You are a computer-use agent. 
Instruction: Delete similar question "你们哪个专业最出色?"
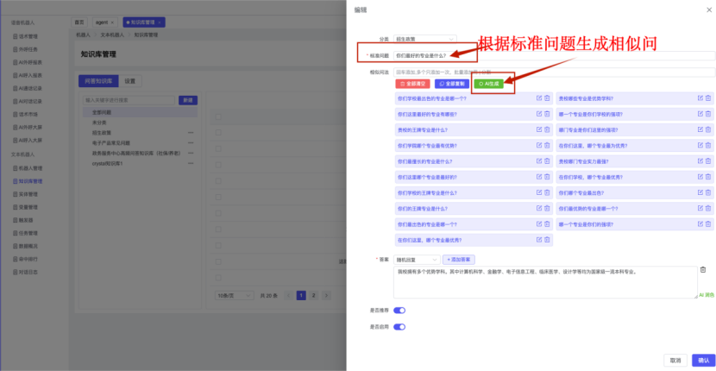(707, 192)
